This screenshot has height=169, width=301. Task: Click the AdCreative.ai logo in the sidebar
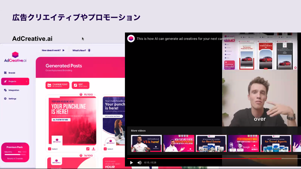[x=15, y=57]
